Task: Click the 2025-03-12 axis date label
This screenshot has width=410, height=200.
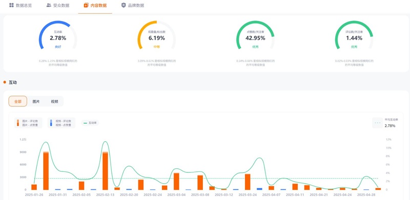Action: pyautogui.click(x=224, y=195)
